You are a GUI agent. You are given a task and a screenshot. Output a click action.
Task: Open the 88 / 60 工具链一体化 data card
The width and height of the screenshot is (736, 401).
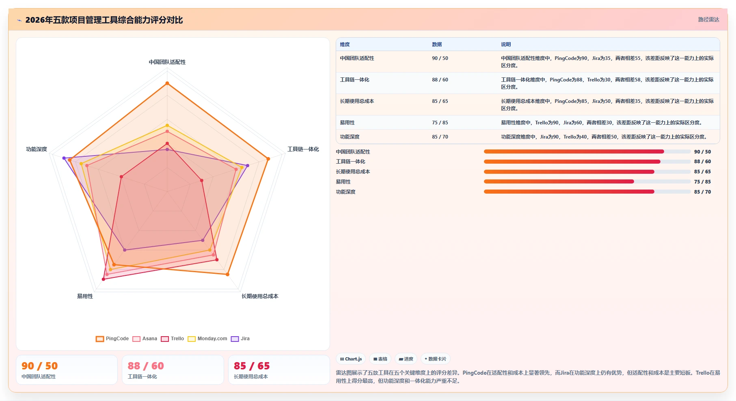tap(173, 370)
